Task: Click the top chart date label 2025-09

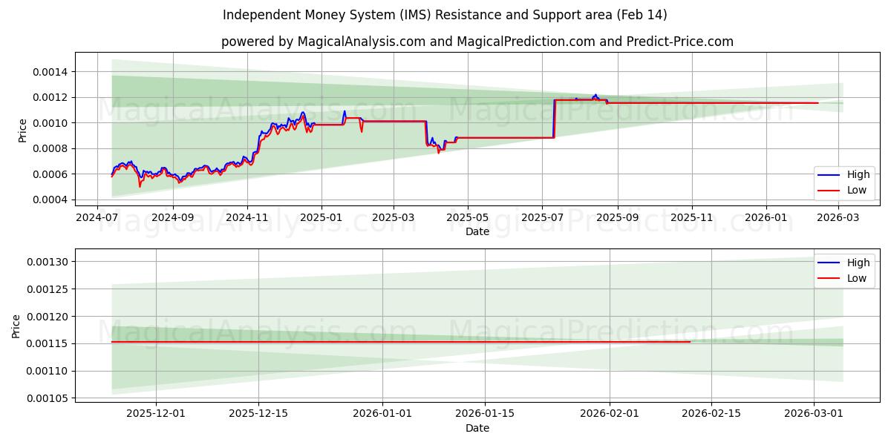Action: pyautogui.click(x=617, y=217)
